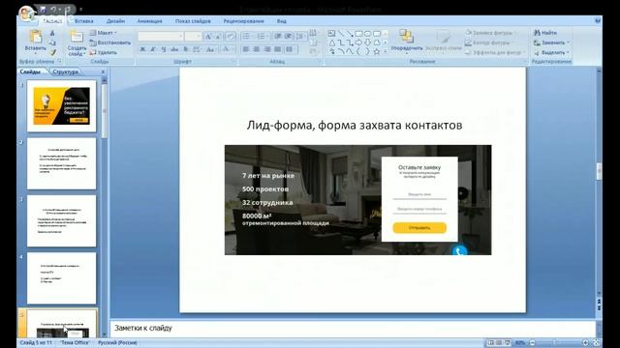Click the Find (Найти) binoculars icon
The height and width of the screenshot is (348, 620).
pos(537,33)
